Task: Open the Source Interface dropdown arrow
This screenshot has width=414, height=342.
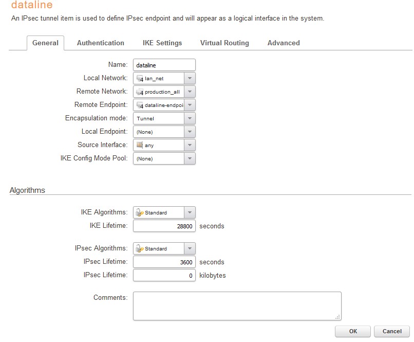Action: [190, 145]
